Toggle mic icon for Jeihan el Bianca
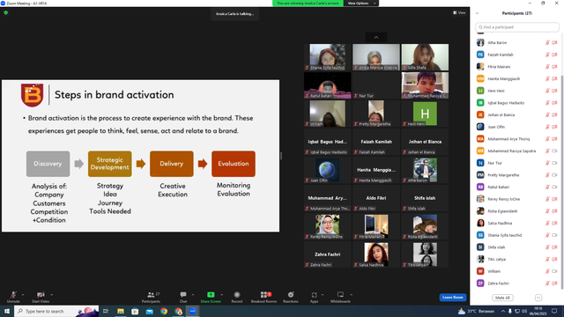The image size is (564, 317). 547,114
